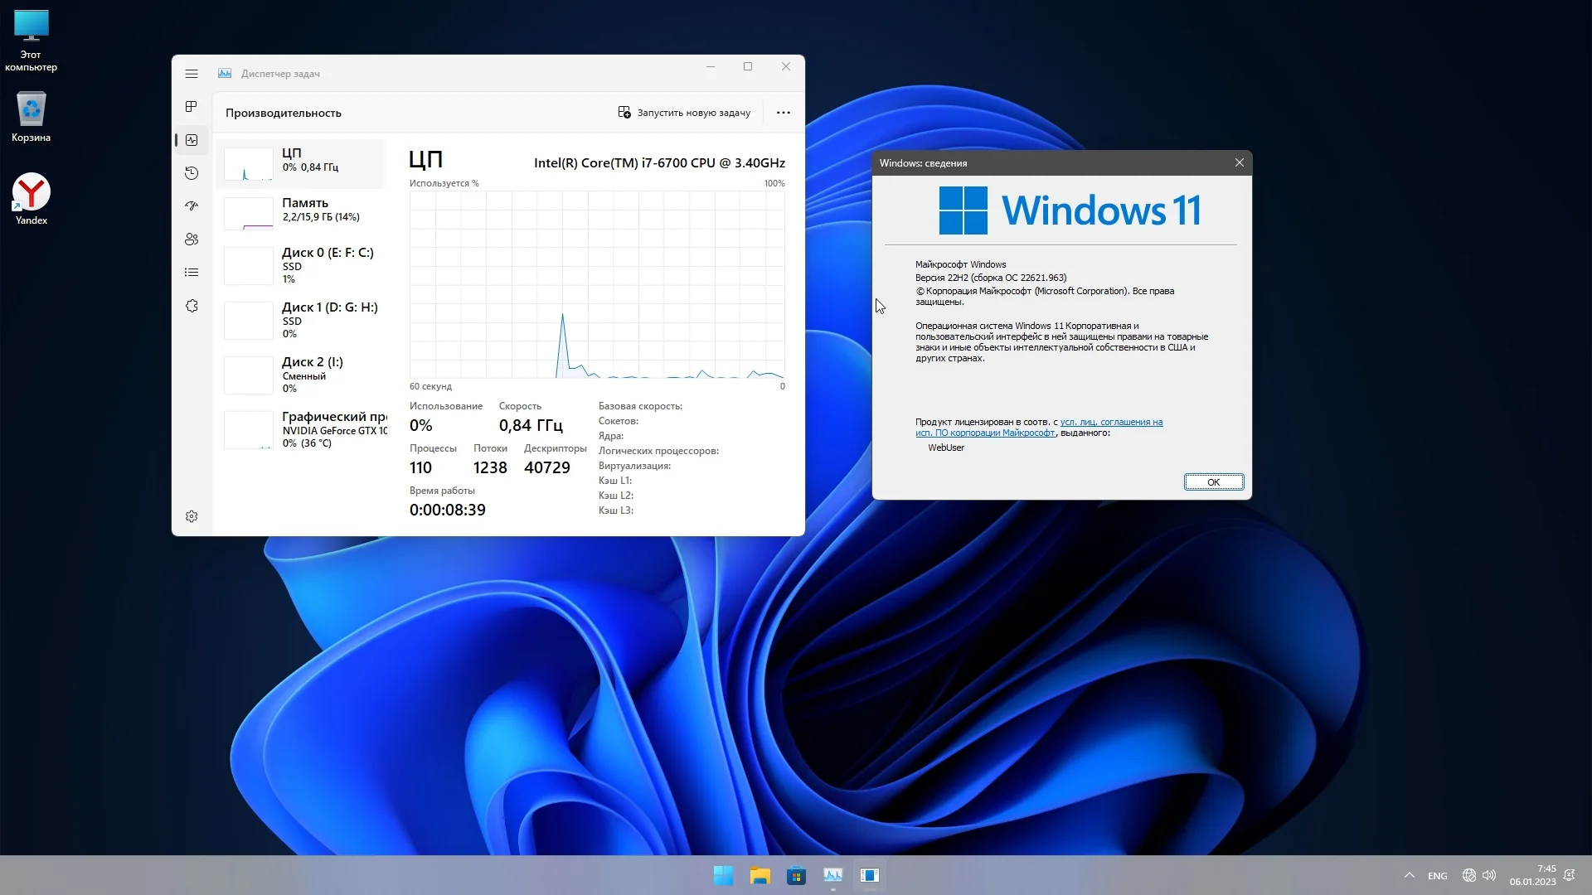Open Microsoft Store from the taskbar

click(796, 876)
